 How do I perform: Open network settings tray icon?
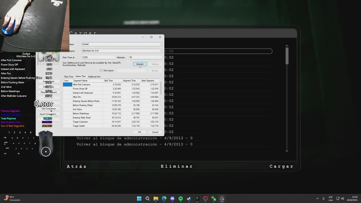(x=338, y=198)
